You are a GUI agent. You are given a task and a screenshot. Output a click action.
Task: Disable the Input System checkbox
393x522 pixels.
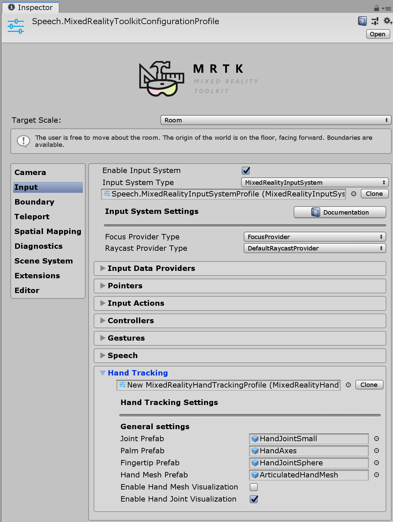click(x=245, y=170)
